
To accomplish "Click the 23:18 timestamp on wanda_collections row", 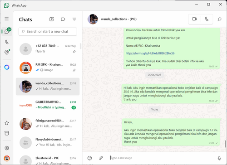I will [73, 83].
